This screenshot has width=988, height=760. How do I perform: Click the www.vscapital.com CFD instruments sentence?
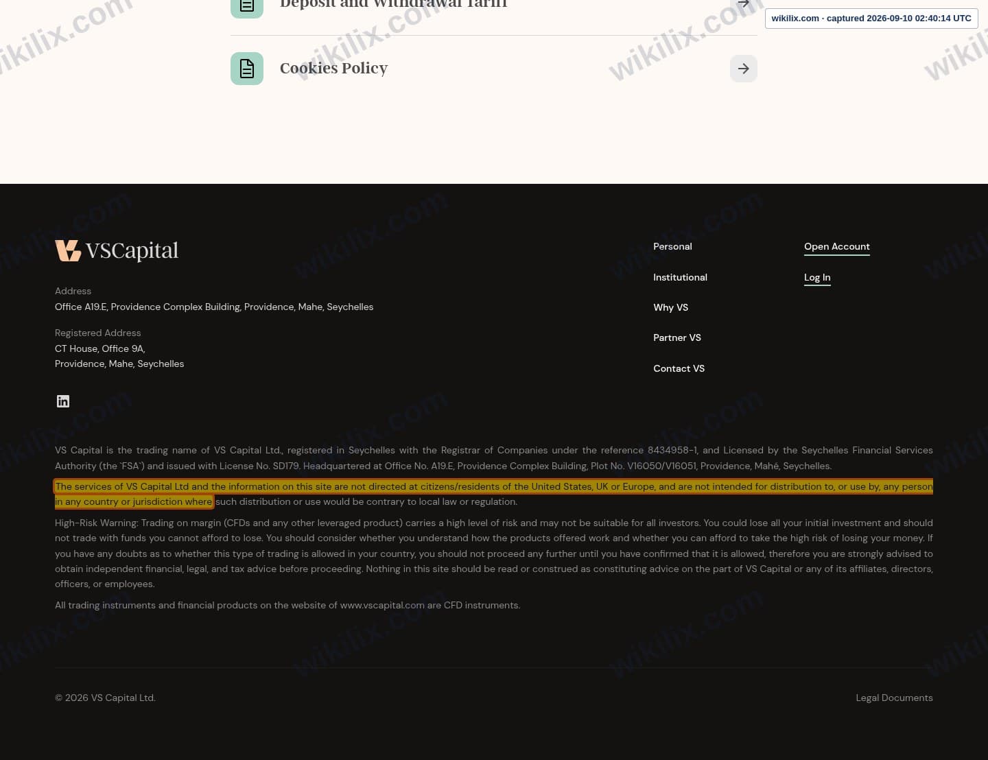click(x=287, y=605)
